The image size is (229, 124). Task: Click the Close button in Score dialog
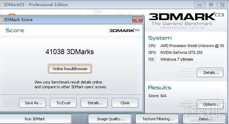tap(125, 103)
